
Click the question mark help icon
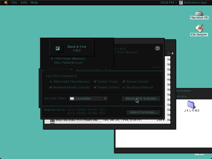[157, 48]
